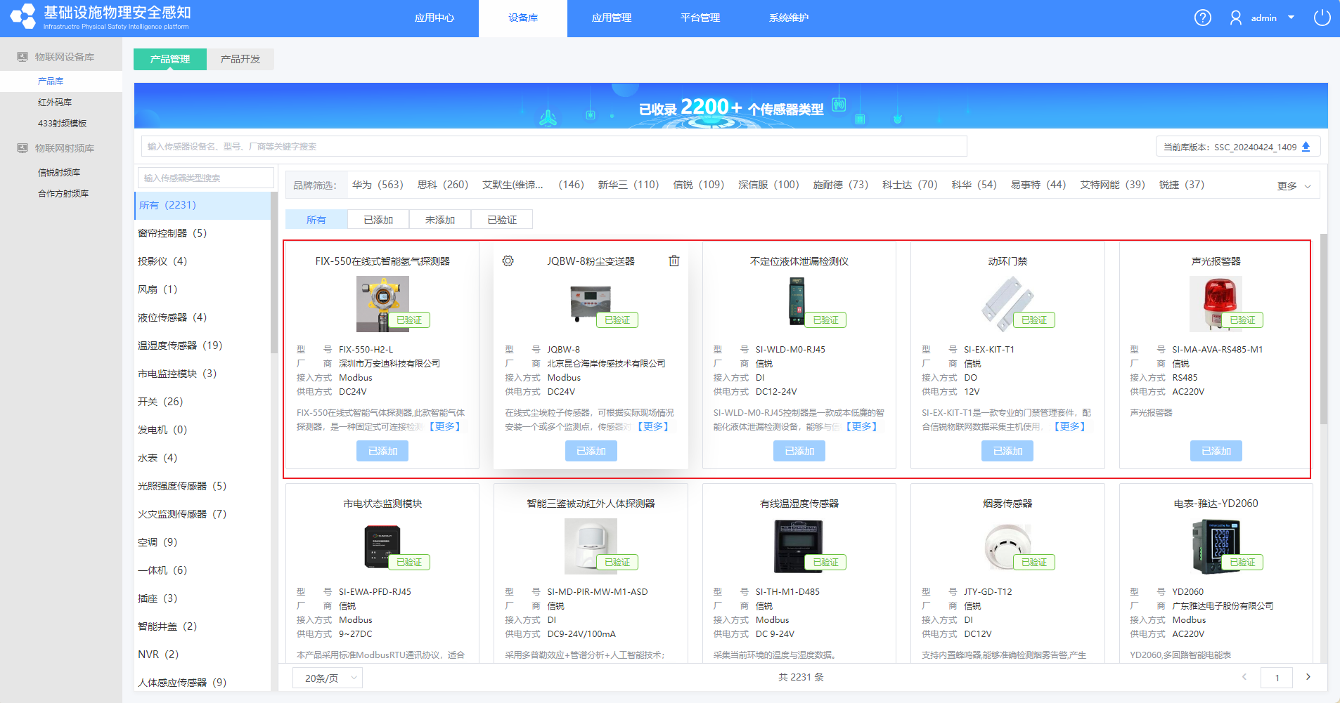Screen dimensions: 1340x703
Task: Go to previous page arrow
Action: (1244, 677)
